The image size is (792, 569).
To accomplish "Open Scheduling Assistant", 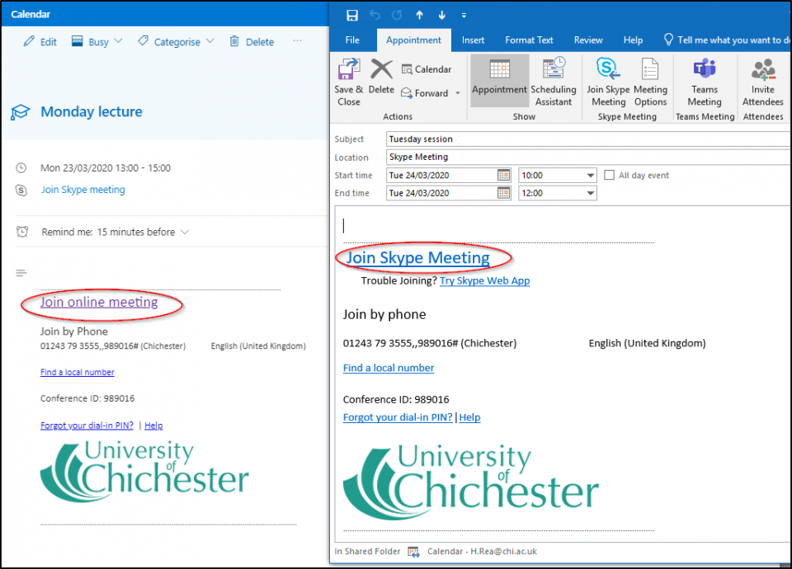I will (x=553, y=81).
